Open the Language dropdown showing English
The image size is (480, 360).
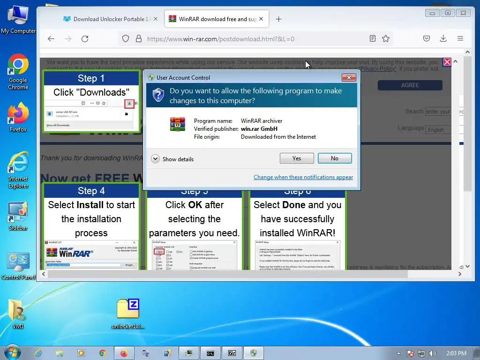[438, 129]
